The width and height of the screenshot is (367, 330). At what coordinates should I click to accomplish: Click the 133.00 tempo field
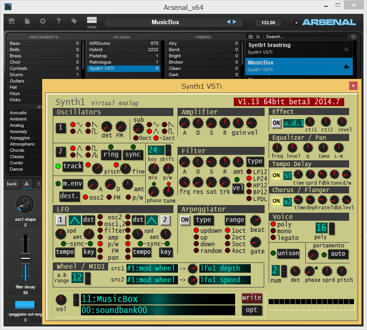coord(268,22)
